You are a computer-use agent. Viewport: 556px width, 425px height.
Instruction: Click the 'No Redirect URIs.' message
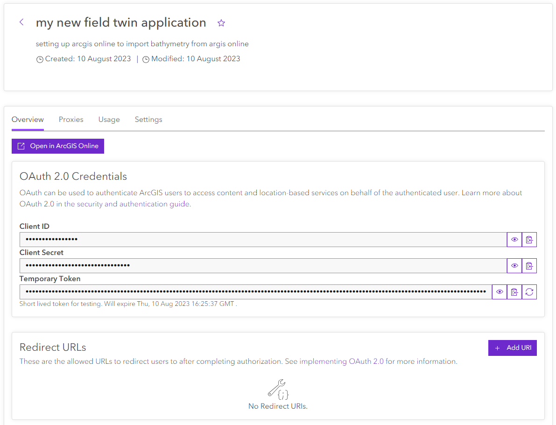[278, 406]
